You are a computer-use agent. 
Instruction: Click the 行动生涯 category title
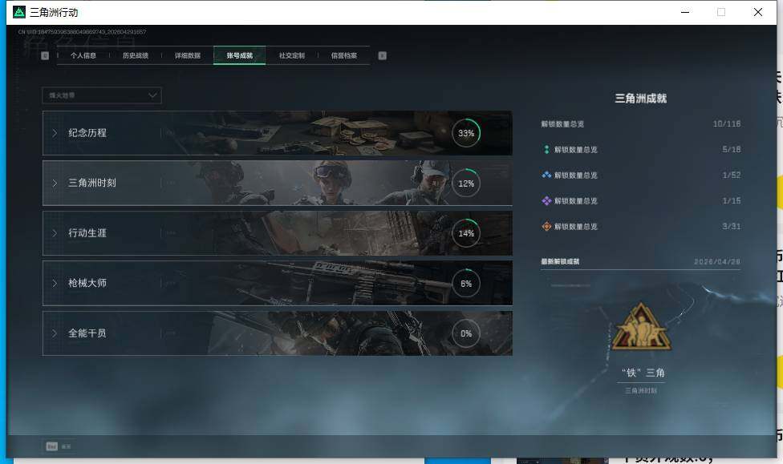coord(87,233)
